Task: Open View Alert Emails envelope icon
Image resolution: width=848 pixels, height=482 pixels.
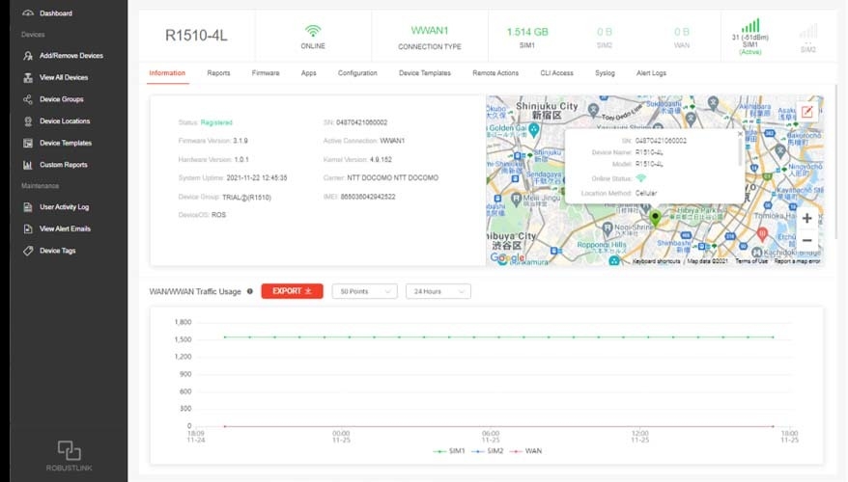Action: 28,228
